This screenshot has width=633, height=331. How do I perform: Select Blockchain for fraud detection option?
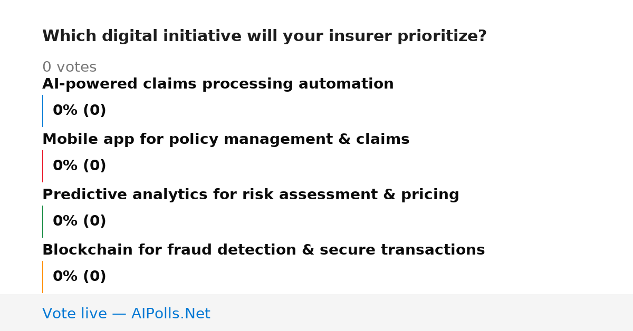point(263,250)
